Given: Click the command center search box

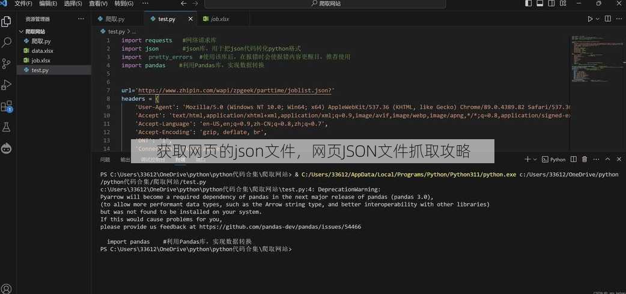Looking at the screenshot, I should point(325,4).
